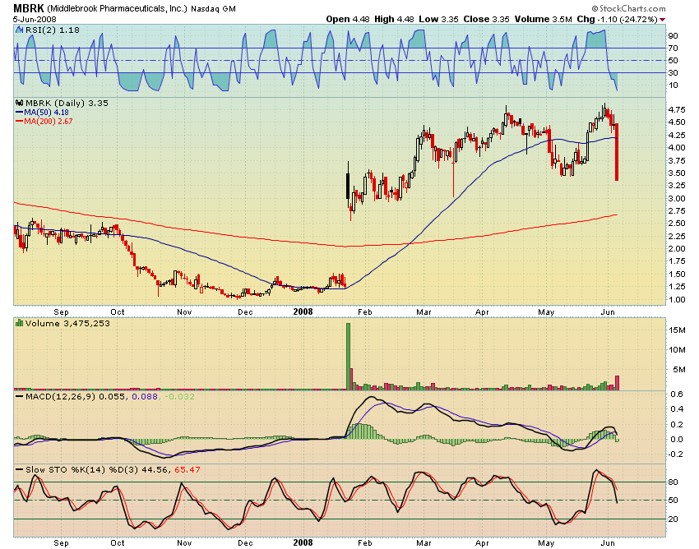Click the 3.25 price axis label

[677, 186]
